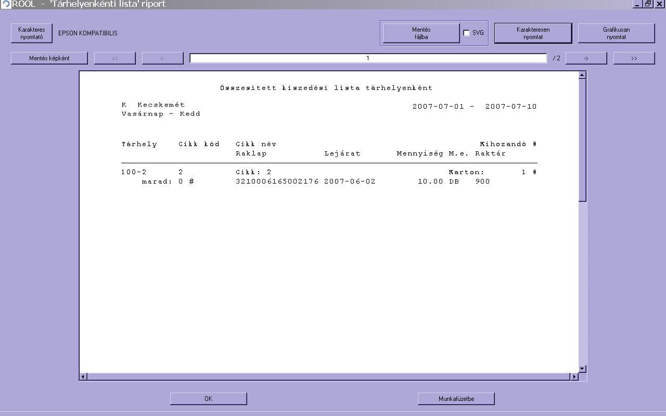This screenshot has width=666, height=416.
Task: Save report using Mentés képként
Action: point(49,58)
